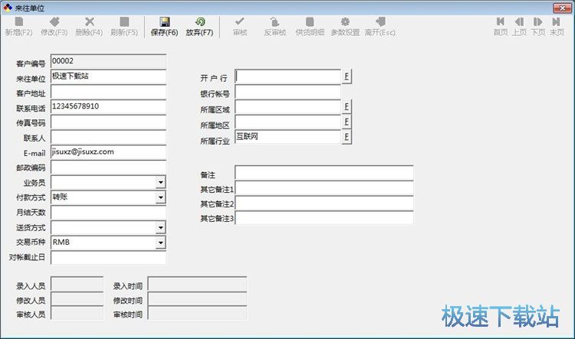Close the 来往单位 window
The height and width of the screenshot is (339, 575).
click(562, 8)
